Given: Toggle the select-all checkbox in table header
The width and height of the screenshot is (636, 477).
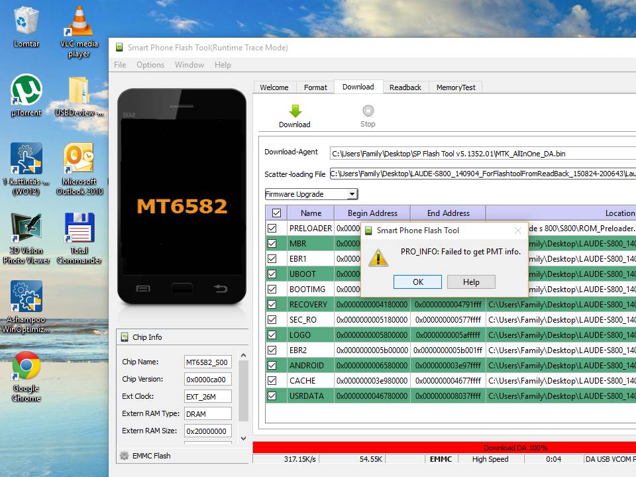Looking at the screenshot, I should pyautogui.click(x=277, y=213).
